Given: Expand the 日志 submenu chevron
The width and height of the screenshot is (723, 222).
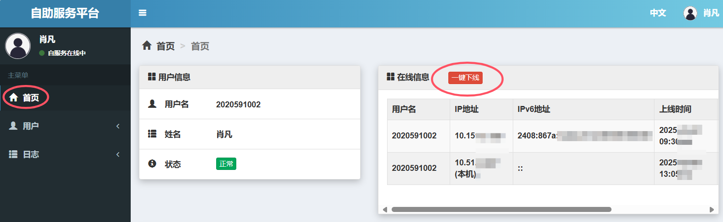Looking at the screenshot, I should (x=118, y=154).
